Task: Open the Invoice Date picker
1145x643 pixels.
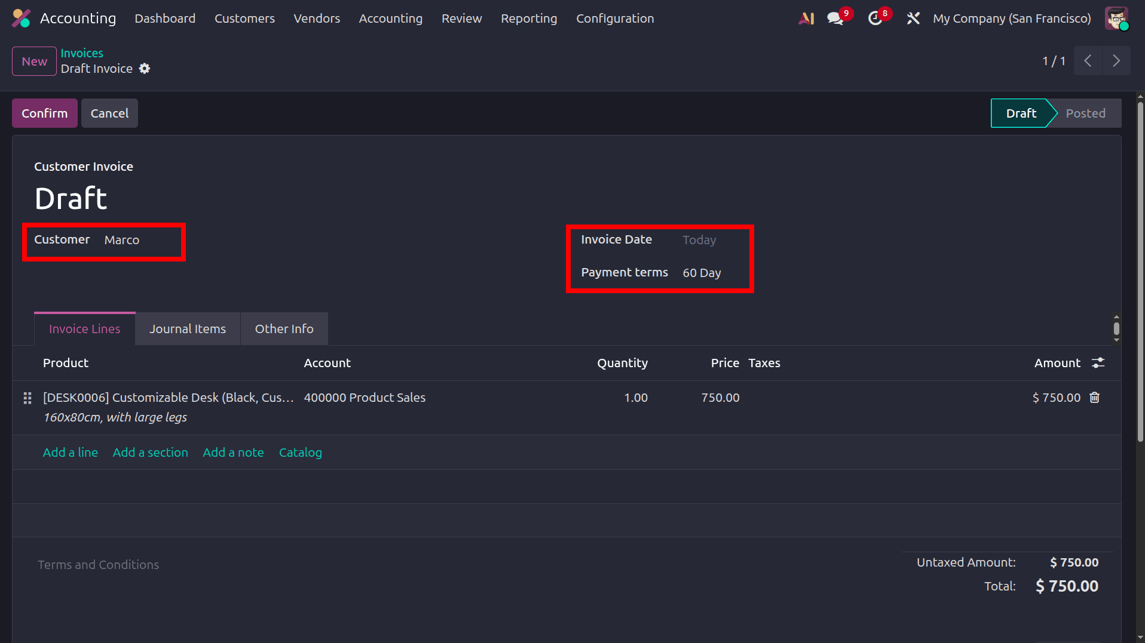Action: [x=699, y=239]
